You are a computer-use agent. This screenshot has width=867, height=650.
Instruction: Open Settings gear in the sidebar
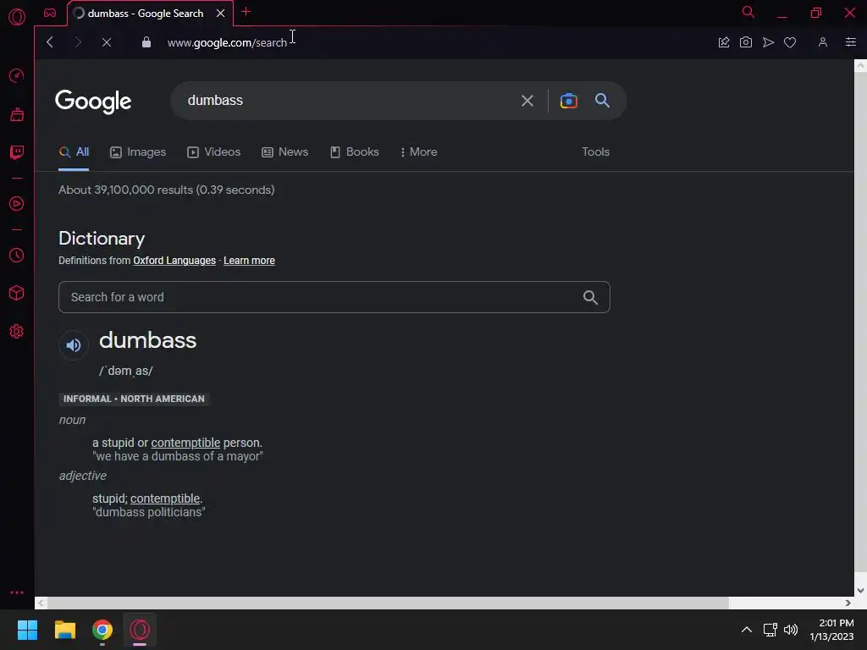pyautogui.click(x=17, y=331)
